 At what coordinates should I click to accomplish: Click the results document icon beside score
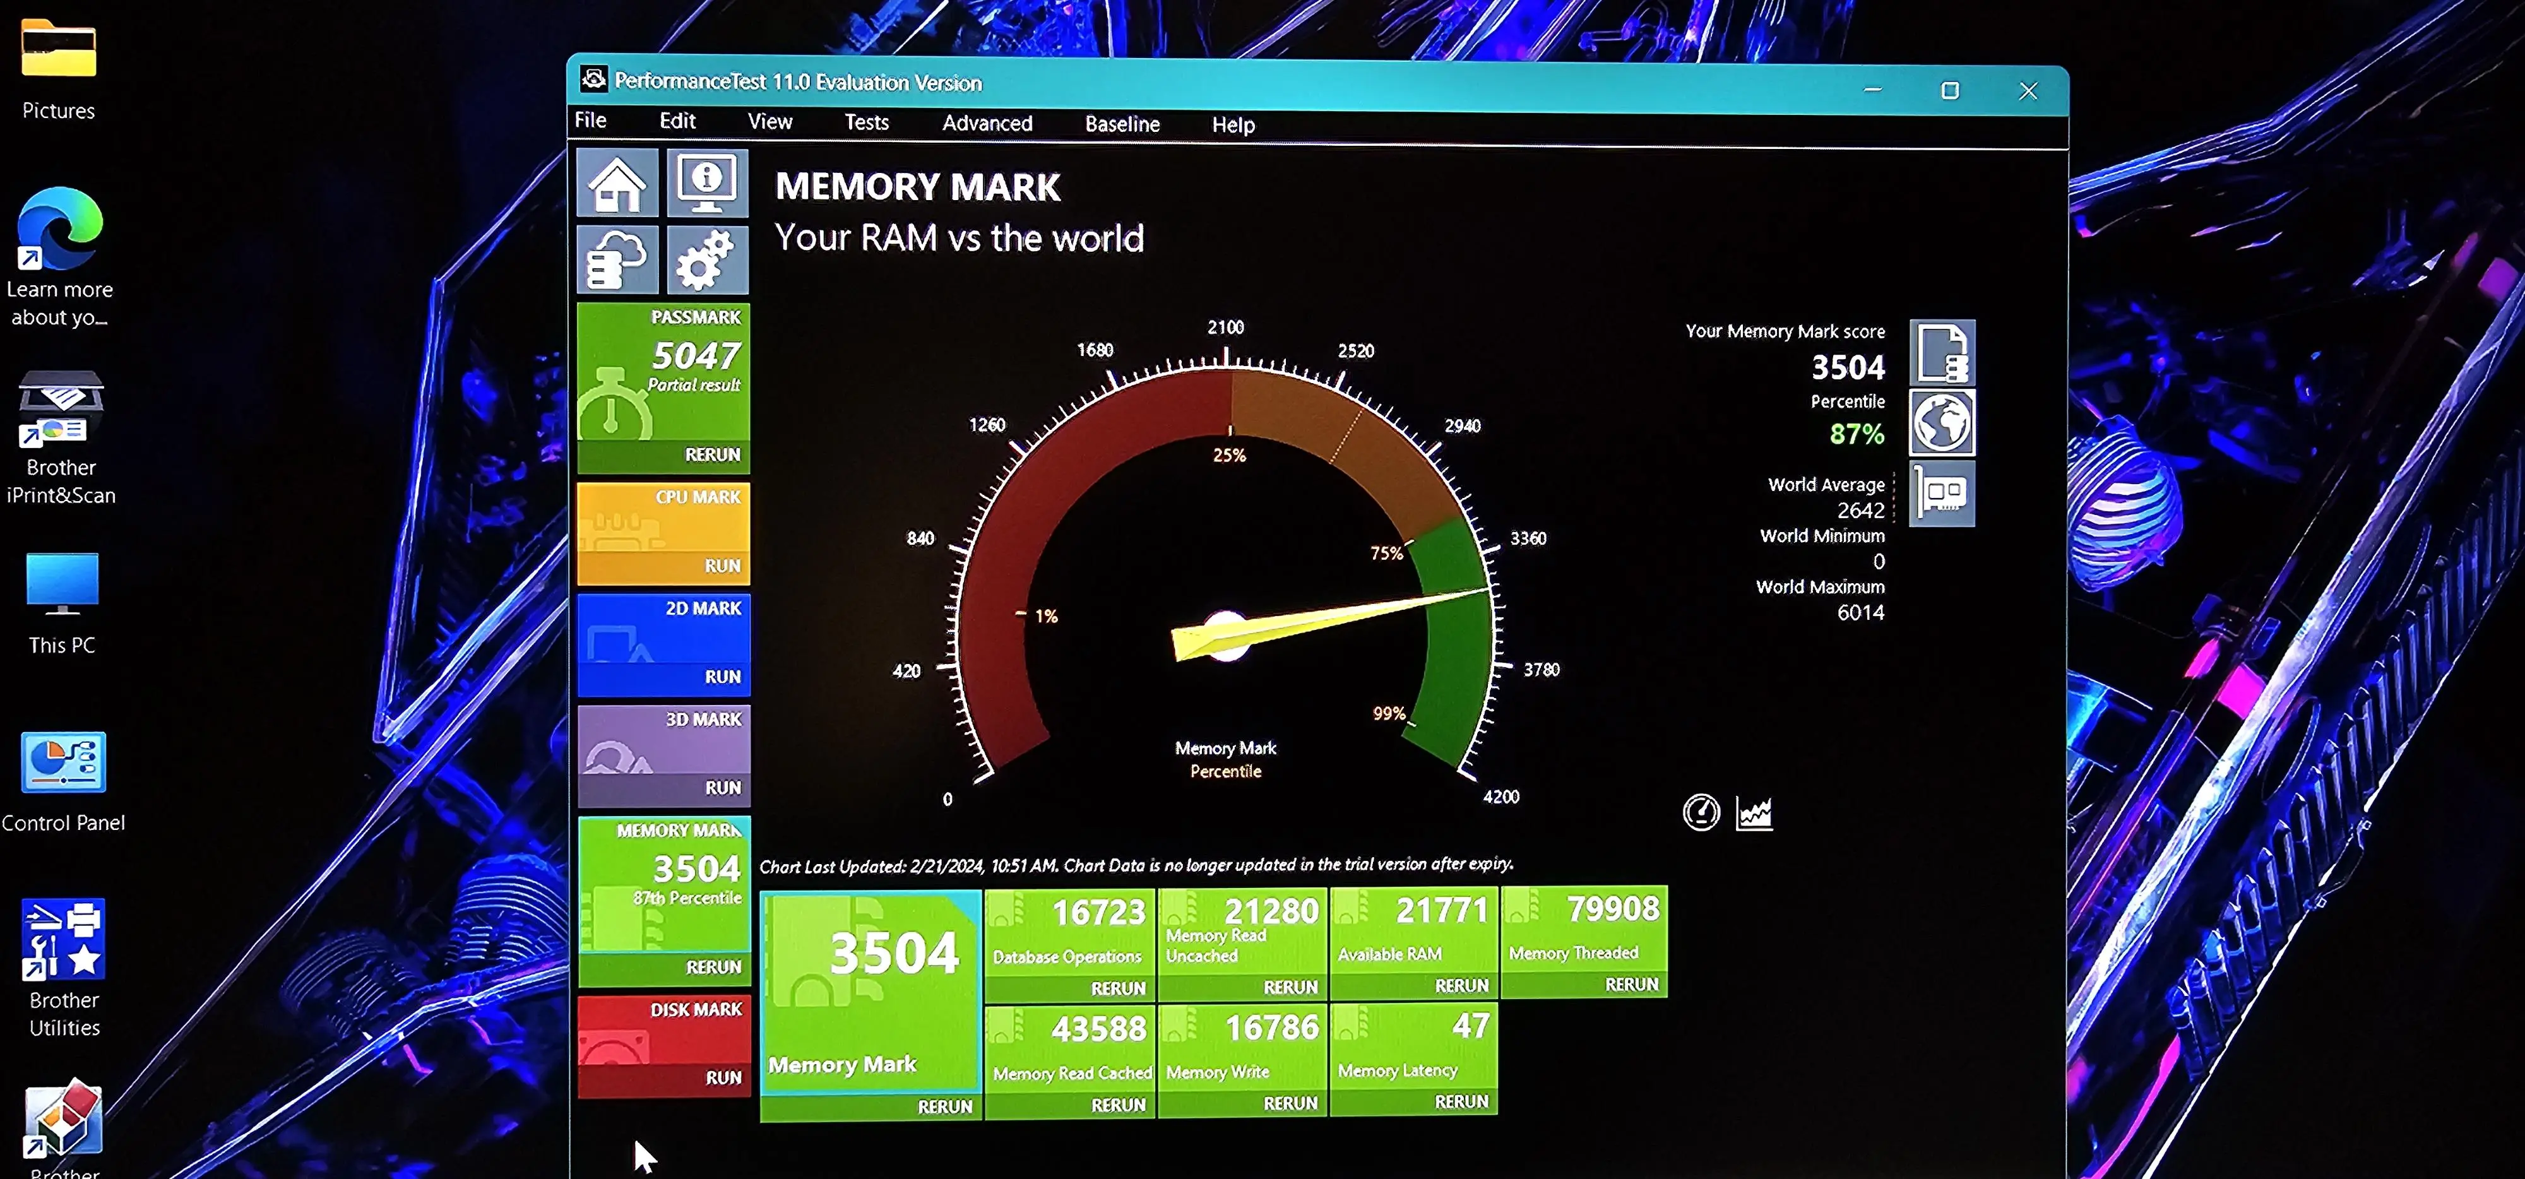pos(1942,353)
